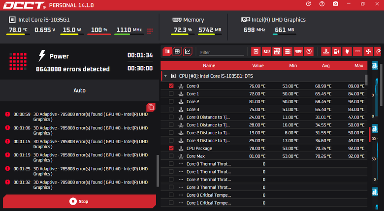This screenshot has height=211, width=384.
Task: Click the error icon beside 00:01:32 entry
Action: point(7,182)
